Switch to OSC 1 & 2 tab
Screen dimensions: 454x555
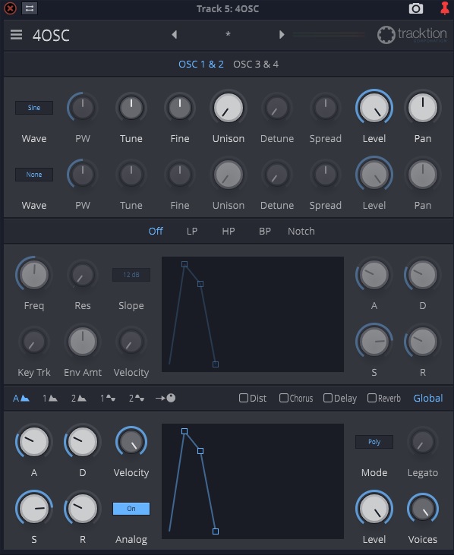pos(201,64)
